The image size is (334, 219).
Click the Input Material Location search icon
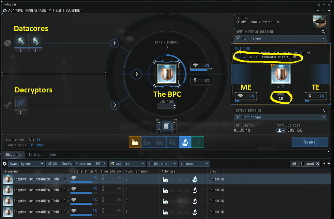[323, 32]
